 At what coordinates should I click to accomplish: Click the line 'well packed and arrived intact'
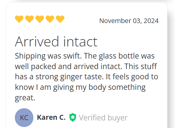pyautogui.click(x=86, y=66)
